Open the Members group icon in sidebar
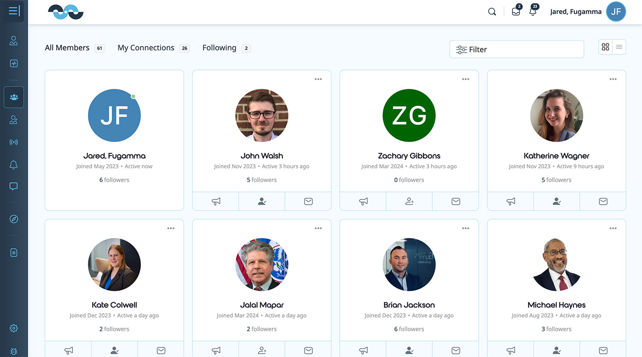Screen dimensions: 642x357 click(14, 97)
